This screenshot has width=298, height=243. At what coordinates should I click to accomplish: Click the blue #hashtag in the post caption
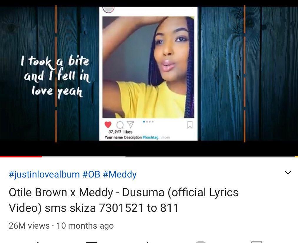(150, 137)
